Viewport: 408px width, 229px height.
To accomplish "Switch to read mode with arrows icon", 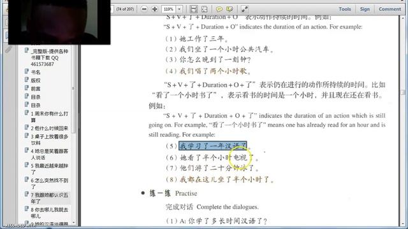I will [245, 9].
